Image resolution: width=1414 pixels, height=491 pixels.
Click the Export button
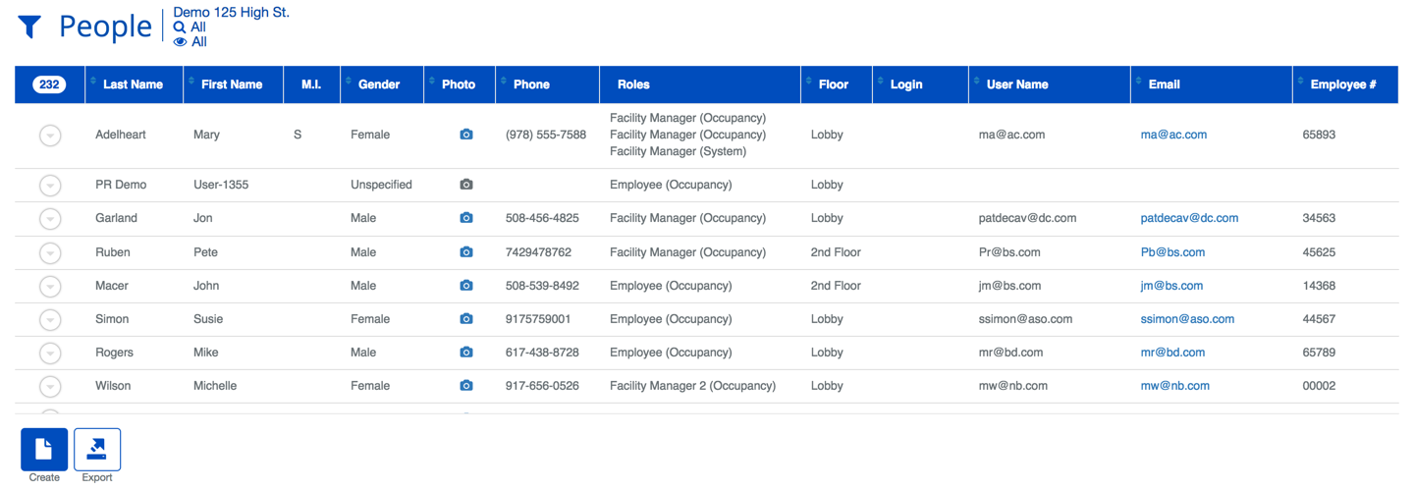(x=97, y=450)
